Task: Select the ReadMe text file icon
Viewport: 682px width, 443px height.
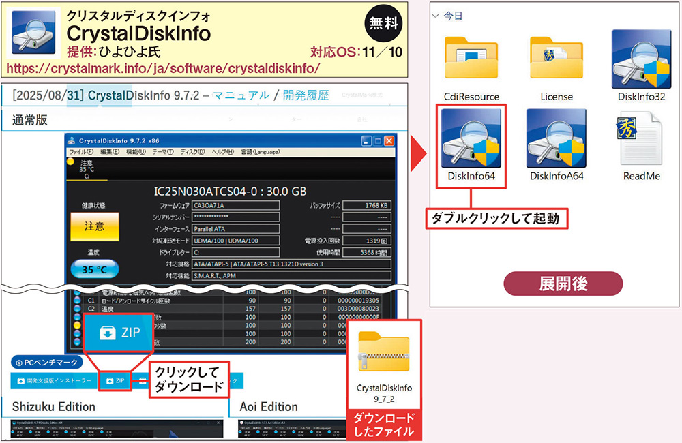Action: 640,138
